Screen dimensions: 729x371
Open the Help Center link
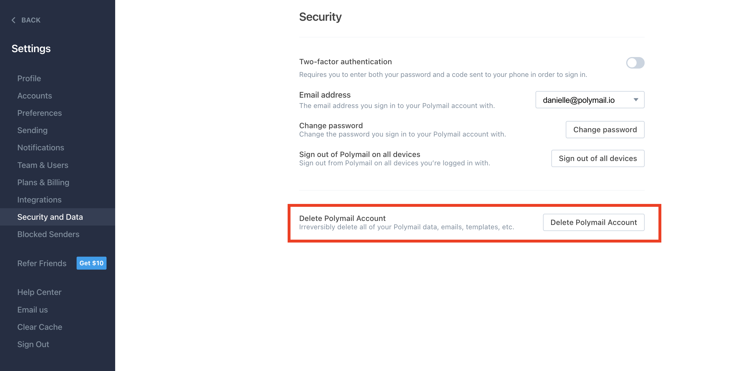pyautogui.click(x=39, y=292)
